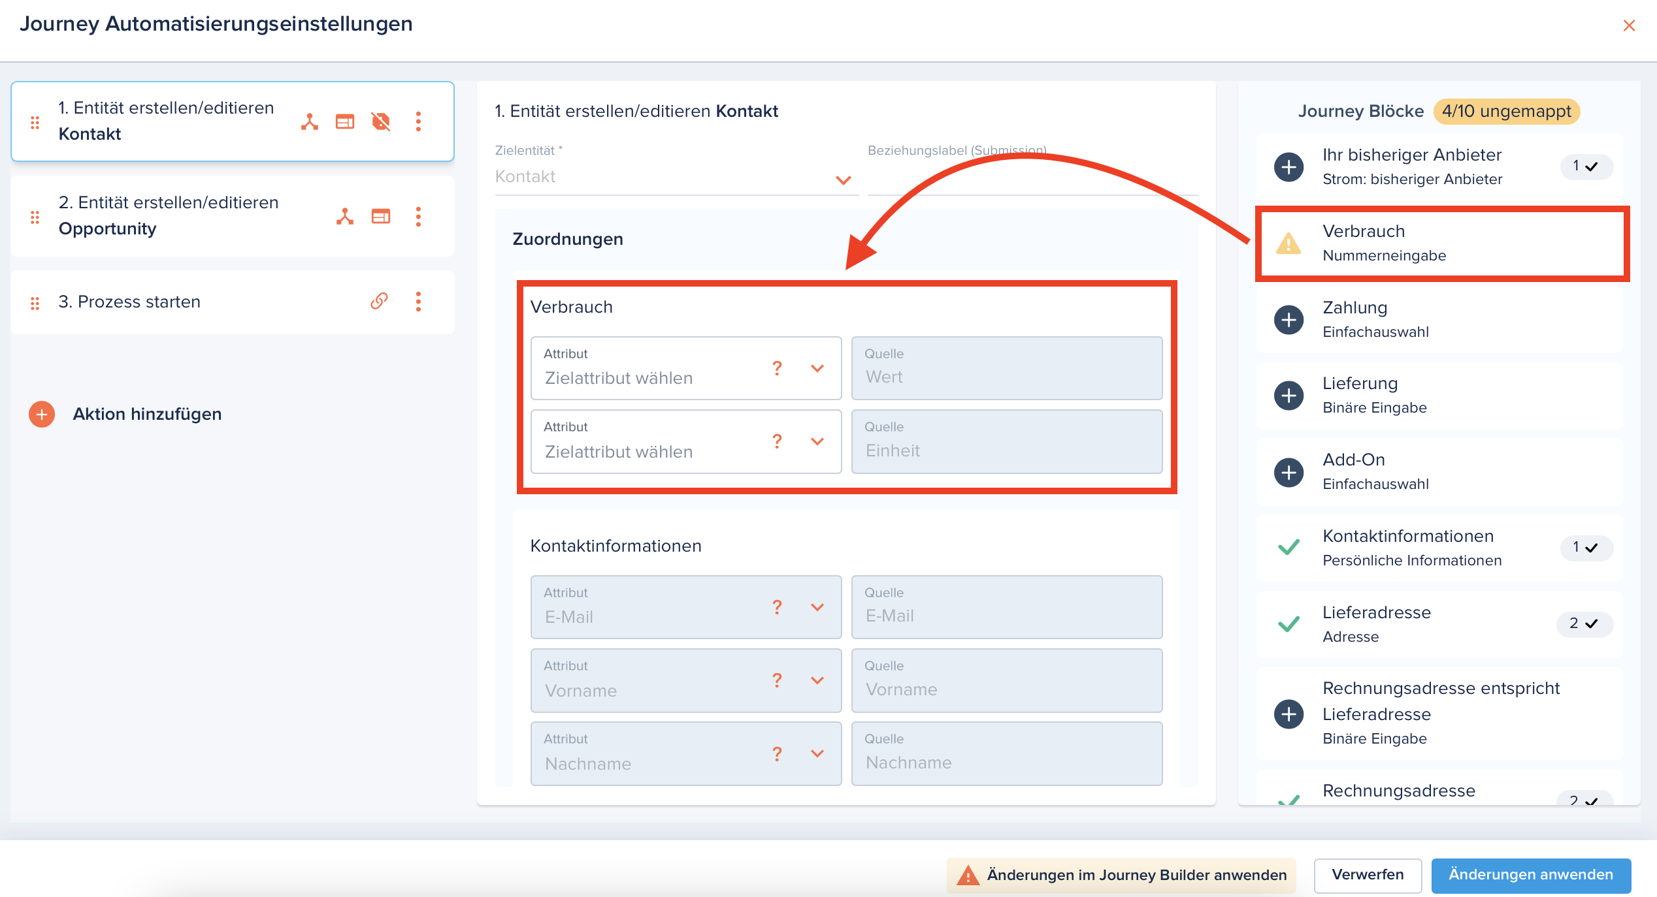Click drag handle of Prozess starten action
The width and height of the screenshot is (1657, 897).
point(35,303)
